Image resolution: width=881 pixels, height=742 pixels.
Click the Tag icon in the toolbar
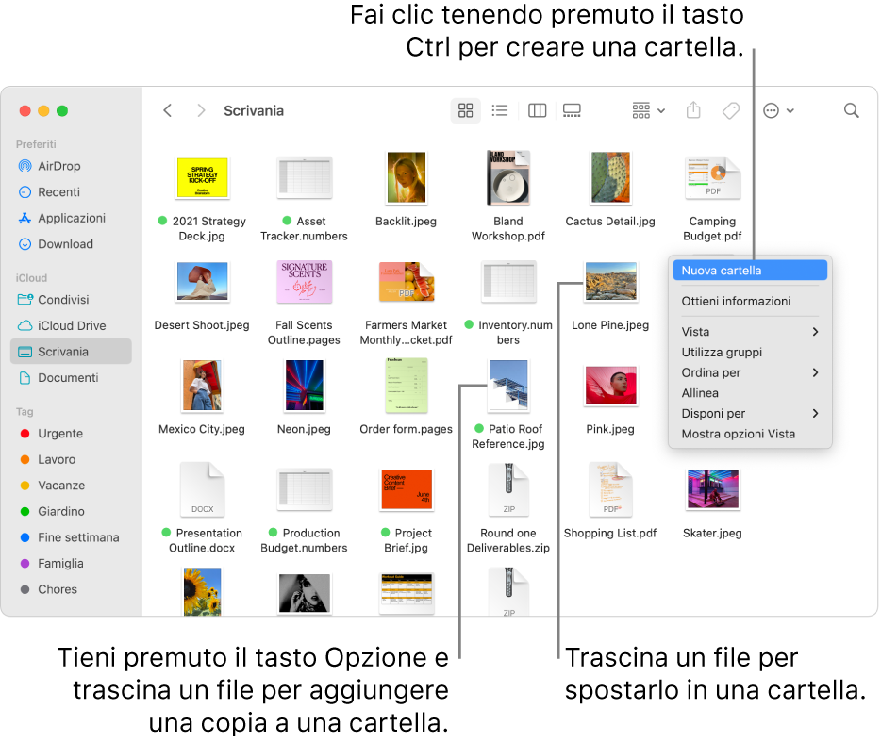[x=730, y=110]
